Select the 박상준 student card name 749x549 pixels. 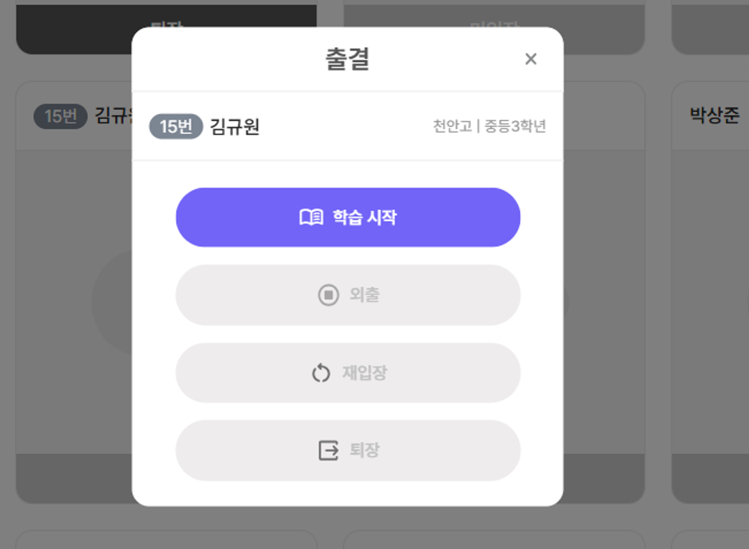click(714, 115)
